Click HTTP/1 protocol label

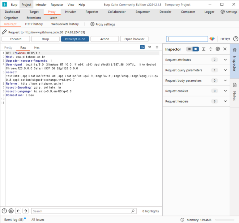[225, 39]
